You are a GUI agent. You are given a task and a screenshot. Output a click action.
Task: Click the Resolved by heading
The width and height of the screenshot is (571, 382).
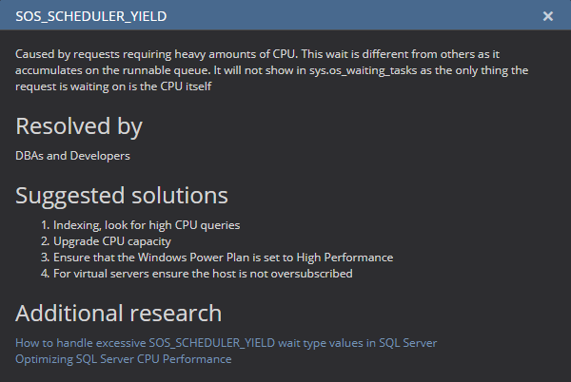(79, 126)
